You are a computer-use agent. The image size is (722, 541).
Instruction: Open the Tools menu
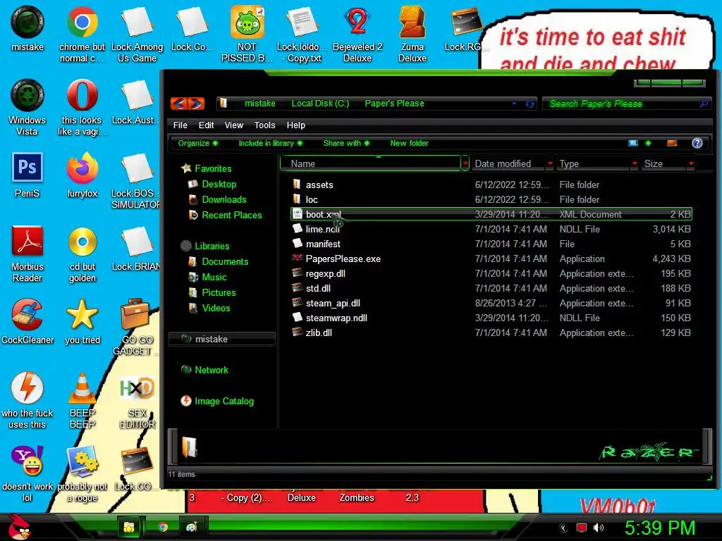[x=265, y=125]
